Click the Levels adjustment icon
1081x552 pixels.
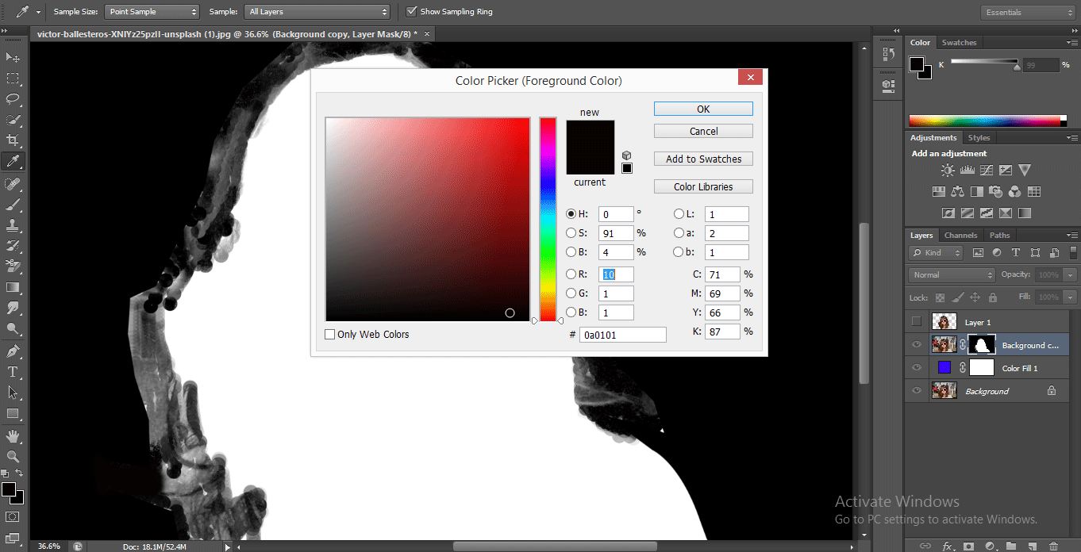[967, 170]
